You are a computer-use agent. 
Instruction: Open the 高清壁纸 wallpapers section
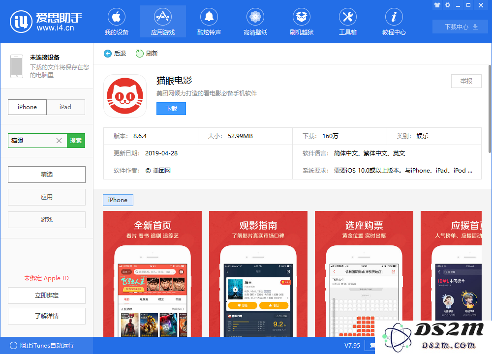[x=255, y=22]
